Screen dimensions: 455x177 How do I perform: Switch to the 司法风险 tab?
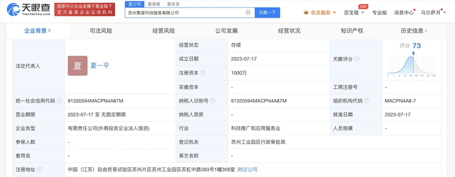(x=101, y=31)
